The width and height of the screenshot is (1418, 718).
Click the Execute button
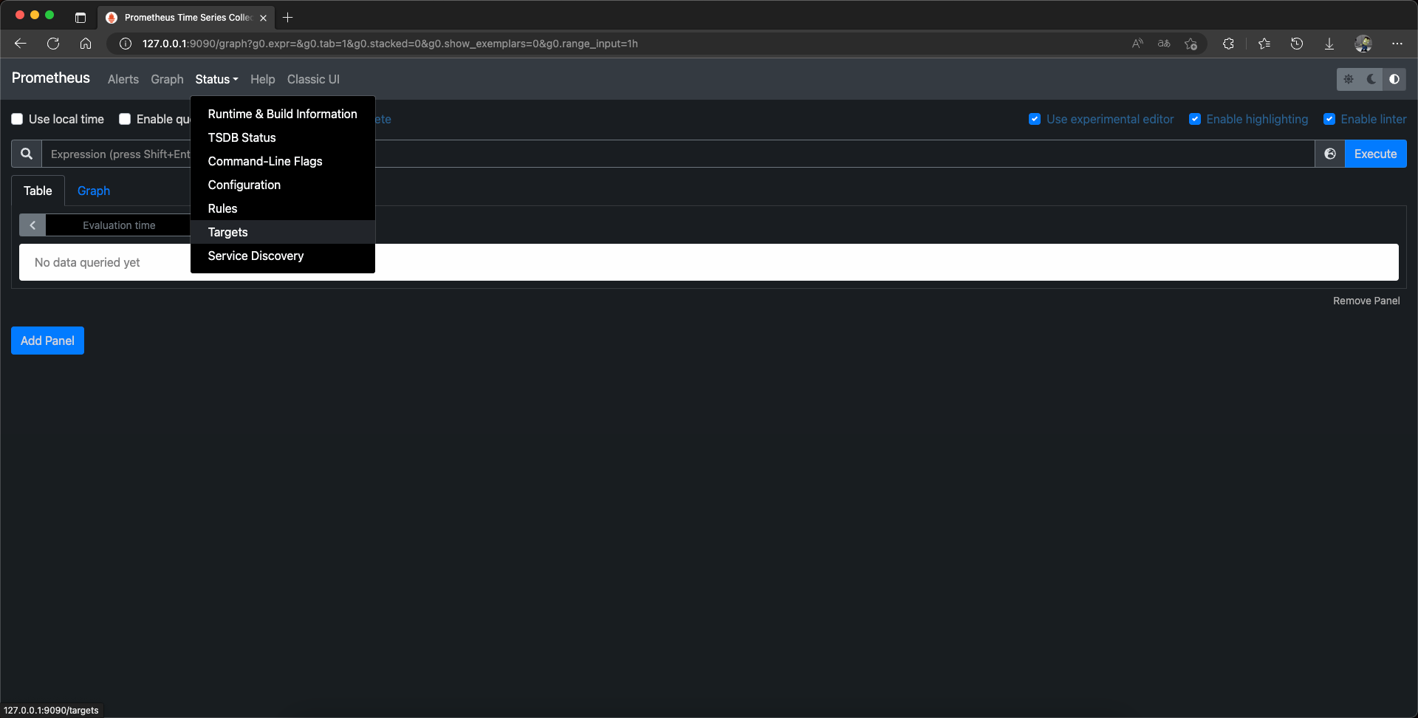click(1375, 154)
